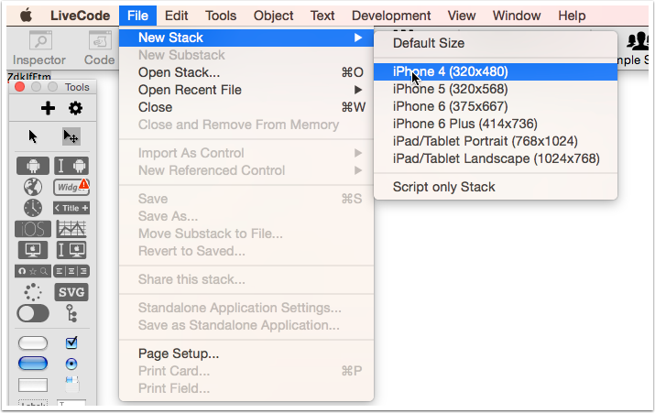Viewport: 655px width, 413px height.
Task: Create an iPhone 4 (320x480) stack
Action: pyautogui.click(x=496, y=71)
